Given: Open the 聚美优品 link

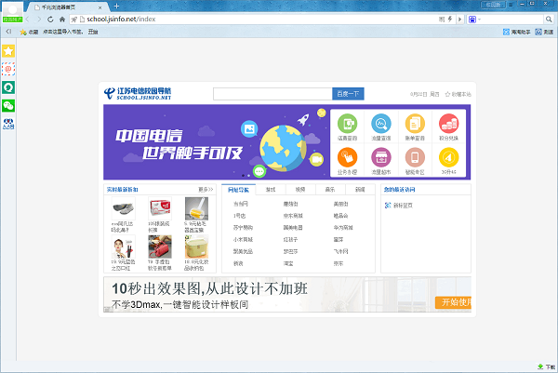Looking at the screenshot, I should click(x=243, y=251).
